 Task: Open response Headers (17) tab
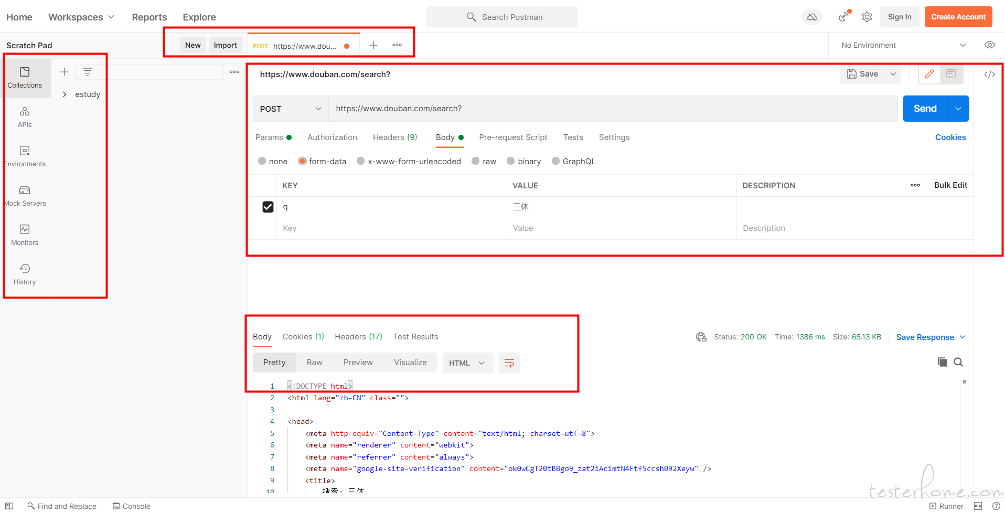359,337
